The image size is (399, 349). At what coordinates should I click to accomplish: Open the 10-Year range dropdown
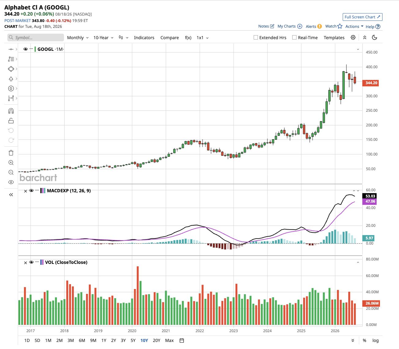(x=103, y=38)
